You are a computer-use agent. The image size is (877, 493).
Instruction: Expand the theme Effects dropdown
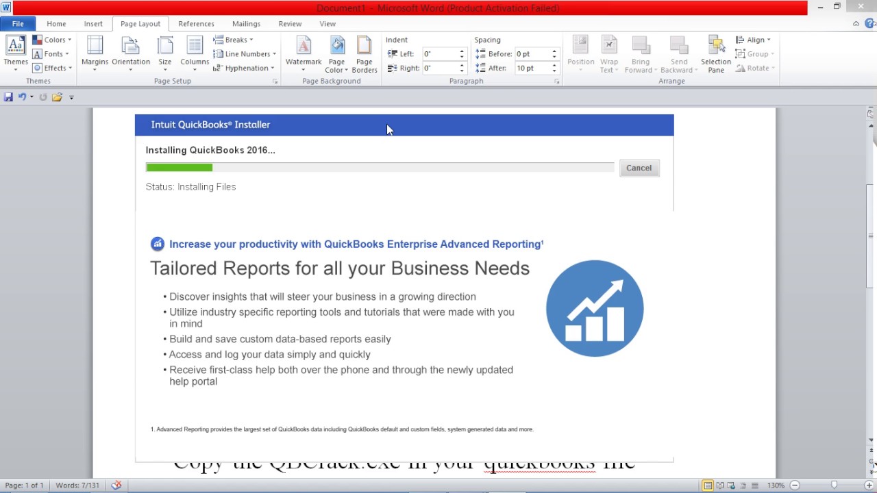pos(52,68)
